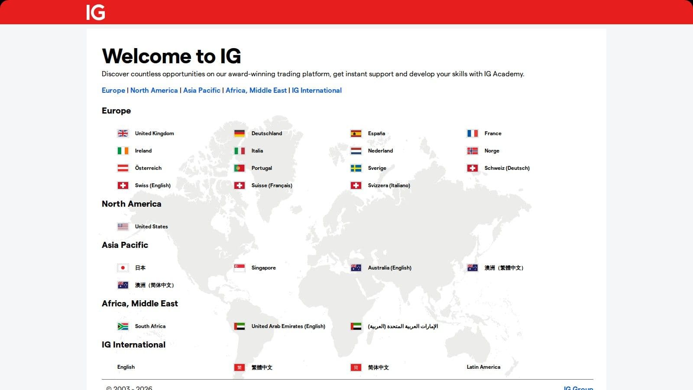
Task: Click the Deutschland flag icon
Action: (240, 133)
